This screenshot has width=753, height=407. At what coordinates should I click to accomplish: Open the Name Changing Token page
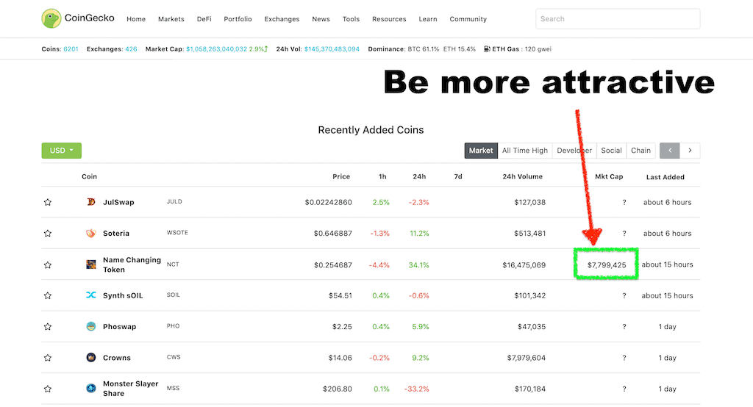tap(132, 264)
